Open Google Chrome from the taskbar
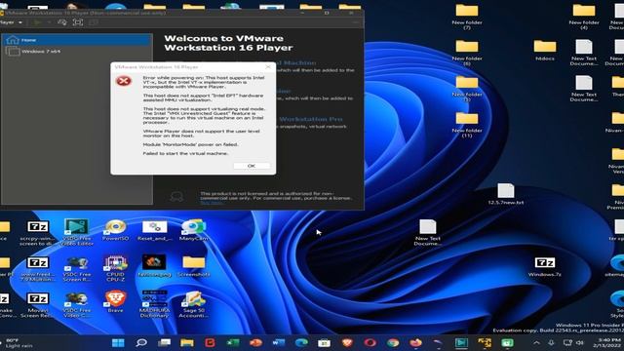This screenshot has height=351, width=624. pyautogui.click(x=393, y=342)
